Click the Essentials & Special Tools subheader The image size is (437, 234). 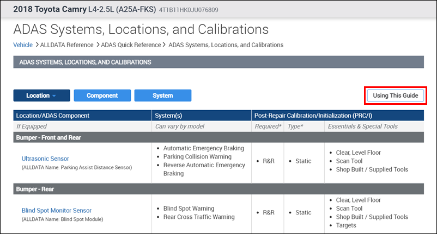tap(362, 127)
